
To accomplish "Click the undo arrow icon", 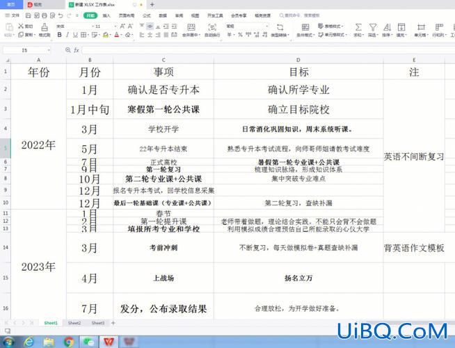I will 61,15.
